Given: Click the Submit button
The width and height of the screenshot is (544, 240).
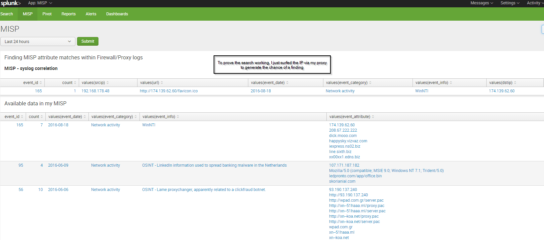Looking at the screenshot, I should (x=88, y=41).
